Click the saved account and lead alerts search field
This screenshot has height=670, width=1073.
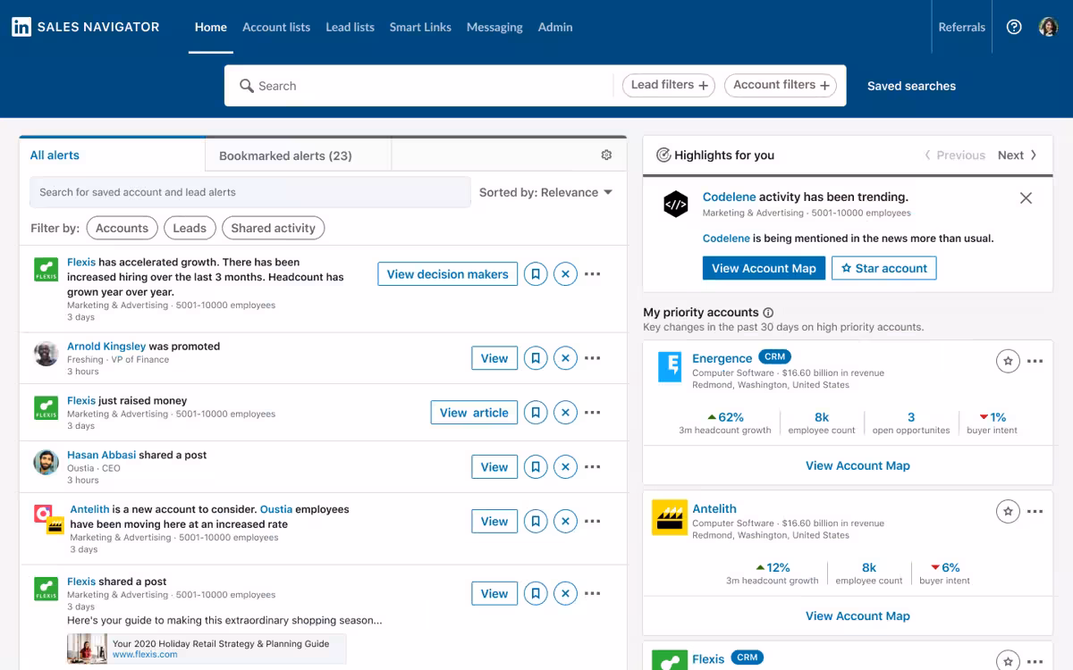[x=249, y=192]
